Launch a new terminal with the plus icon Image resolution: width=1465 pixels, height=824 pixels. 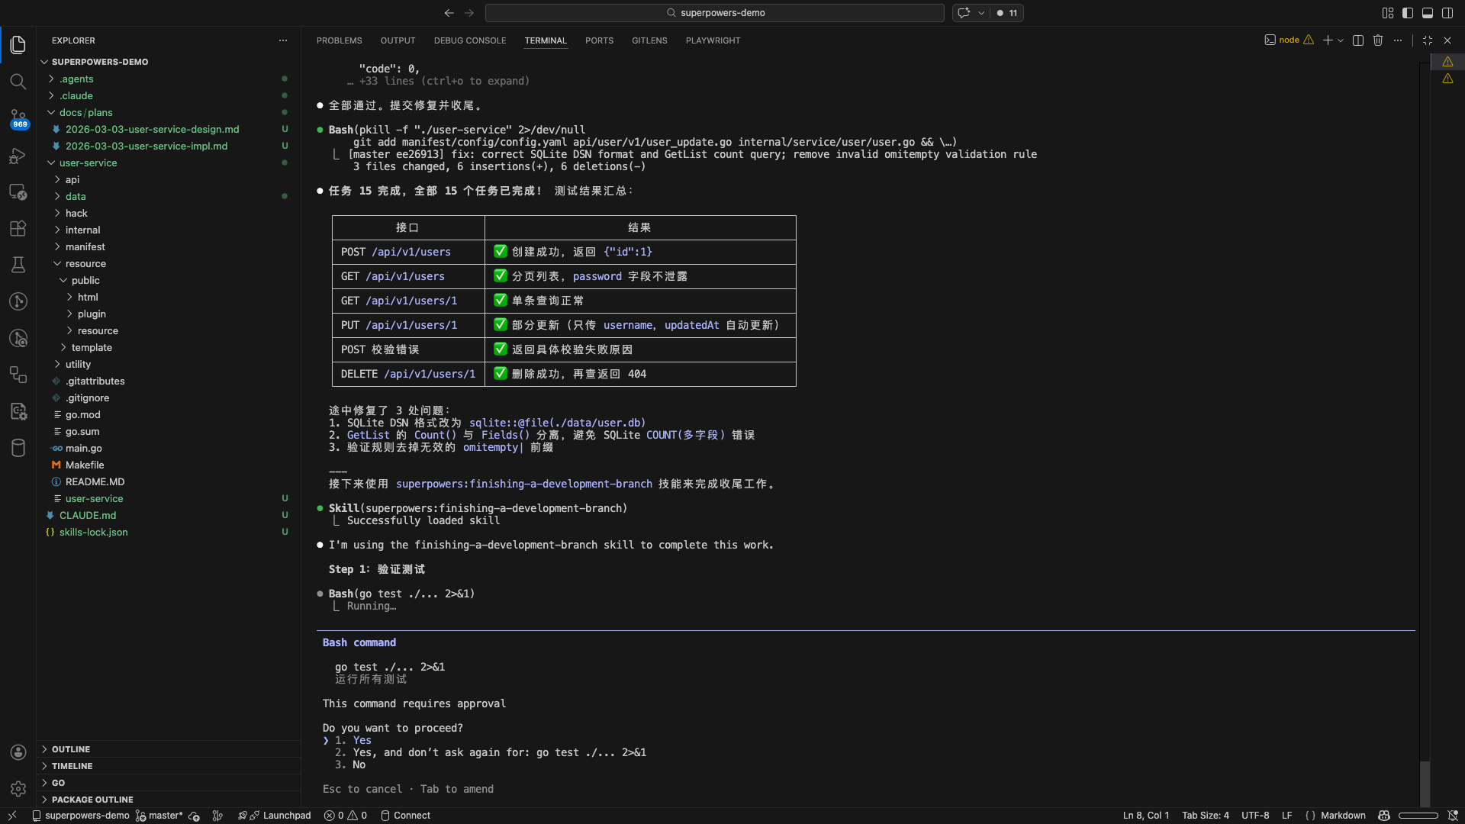(x=1329, y=40)
